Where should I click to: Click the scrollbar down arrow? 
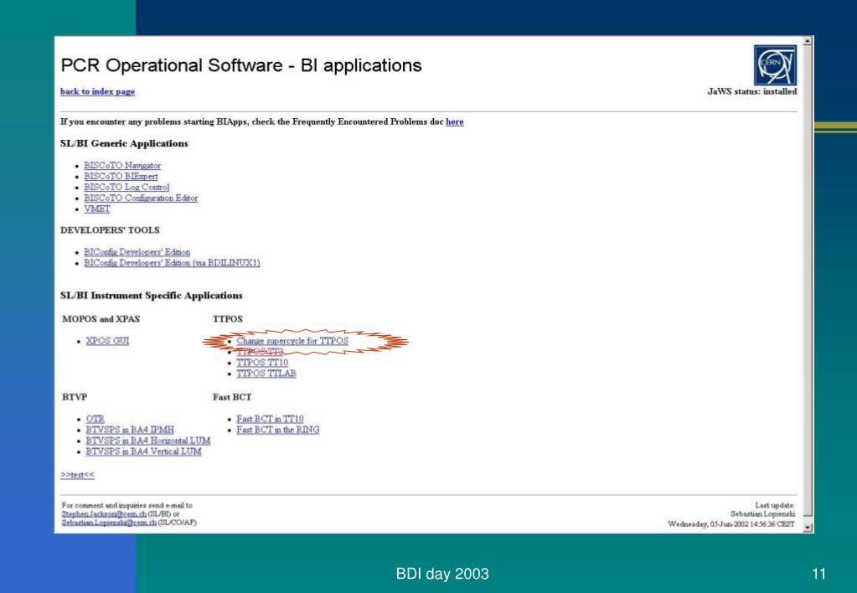(808, 528)
